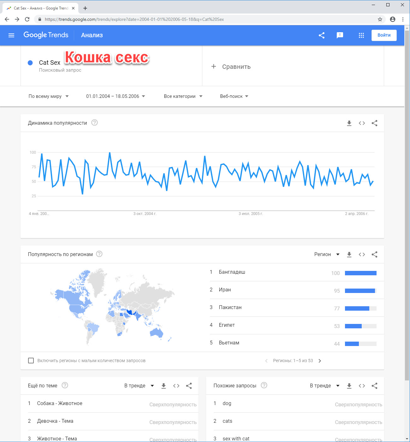Click embed icon for Ещё по теме
Viewport: 410px width, 442px height.
pos(176,386)
